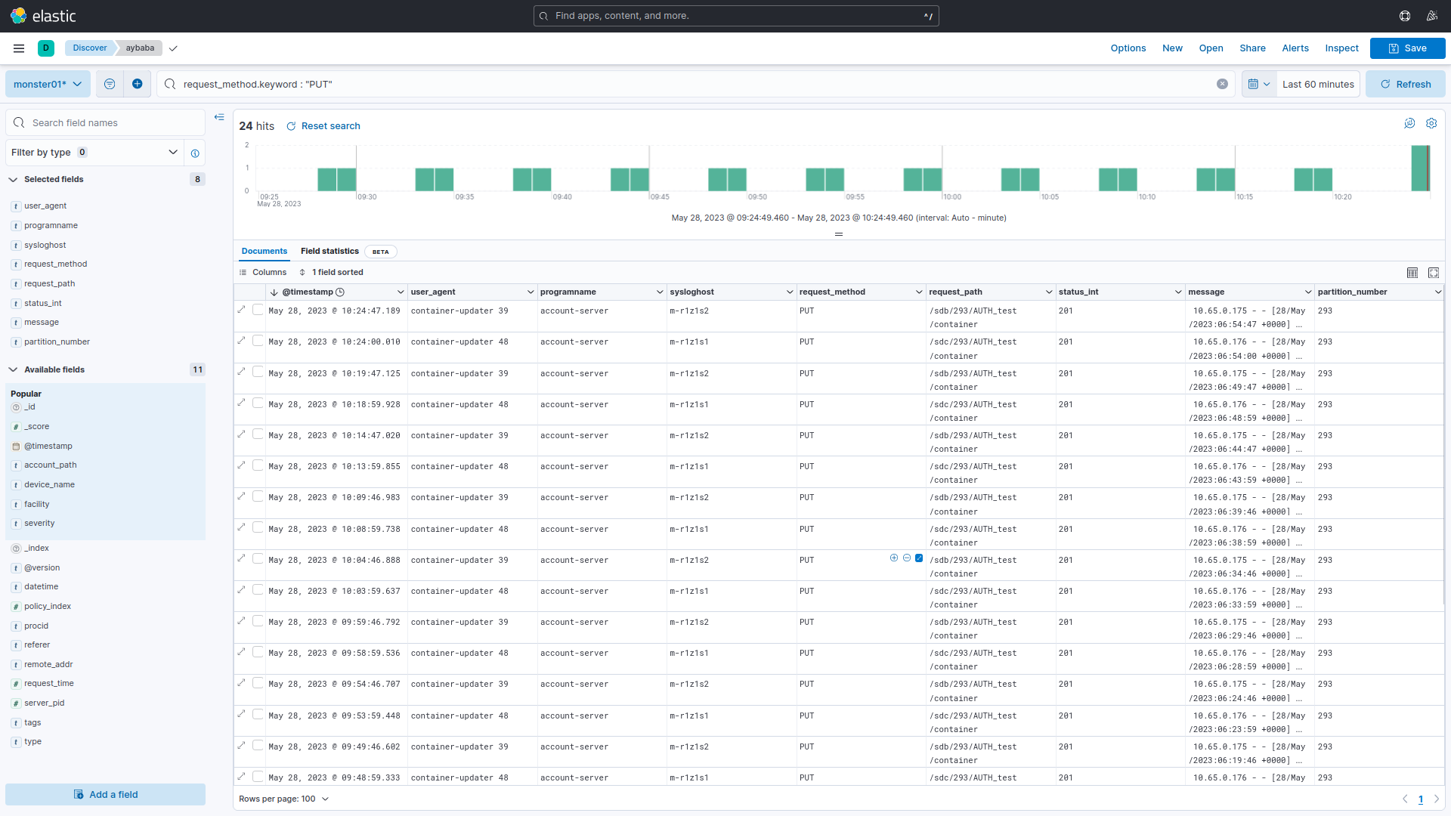
Task: Tick the row at 10:19:47.125
Action: tap(258, 372)
